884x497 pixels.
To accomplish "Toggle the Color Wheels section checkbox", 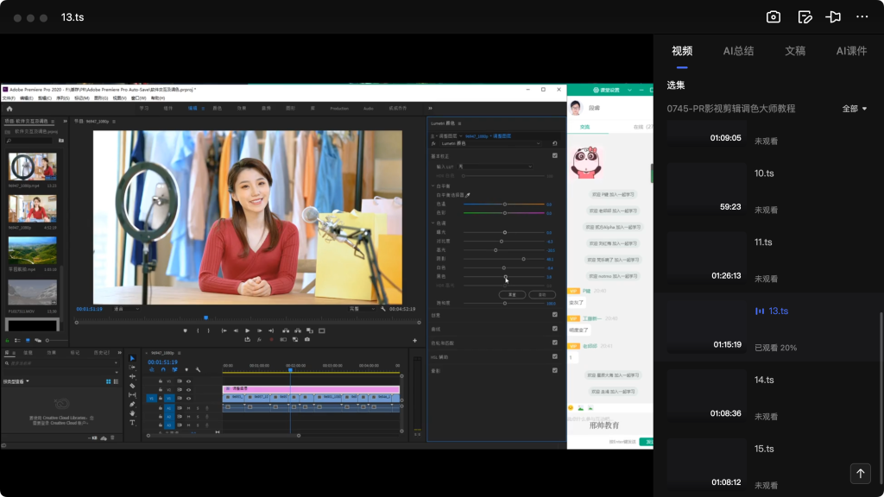I will coord(555,343).
